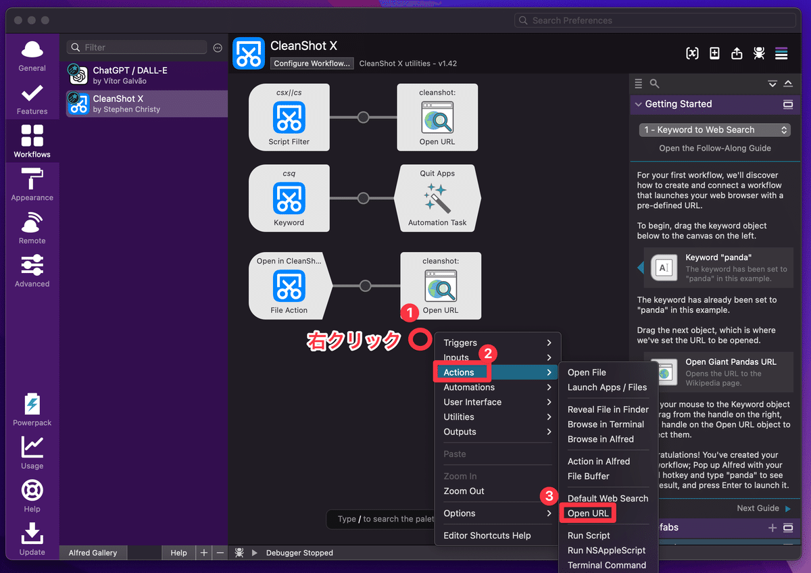
Task: Click Open the Follow-Along Guide link
Action: [714, 149]
